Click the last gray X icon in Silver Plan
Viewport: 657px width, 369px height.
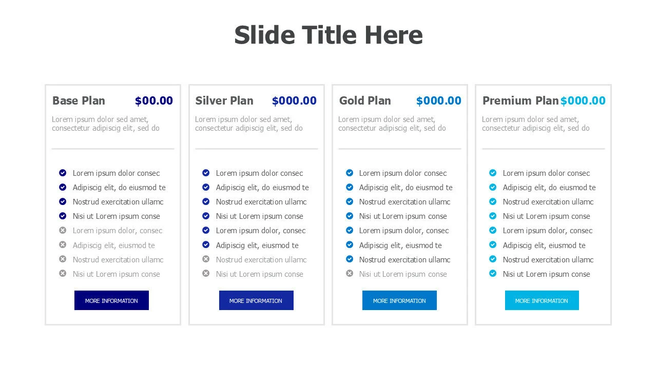click(x=206, y=274)
